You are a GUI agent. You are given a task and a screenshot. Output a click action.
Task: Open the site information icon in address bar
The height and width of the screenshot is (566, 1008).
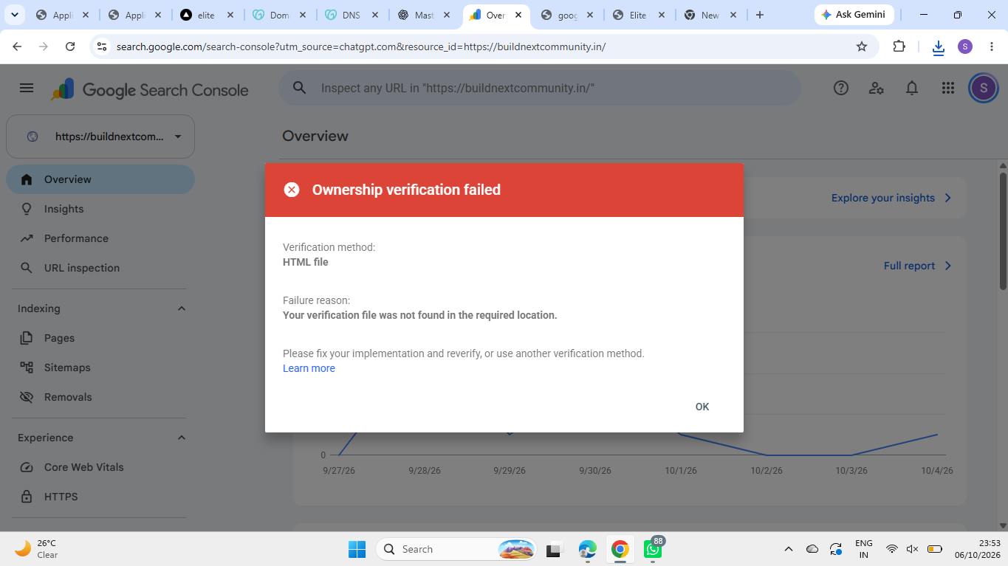click(x=102, y=46)
